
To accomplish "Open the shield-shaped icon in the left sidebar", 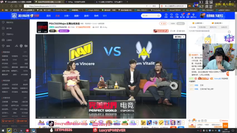I will point(3,34).
